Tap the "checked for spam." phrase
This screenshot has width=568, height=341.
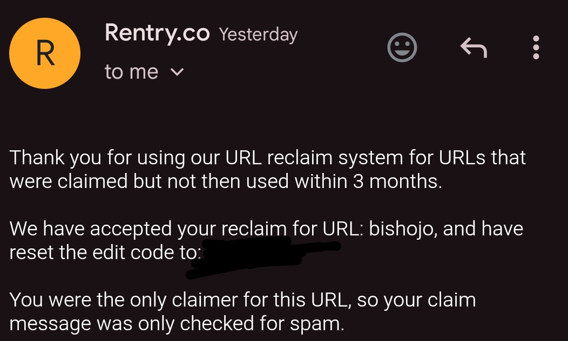pos(262,324)
